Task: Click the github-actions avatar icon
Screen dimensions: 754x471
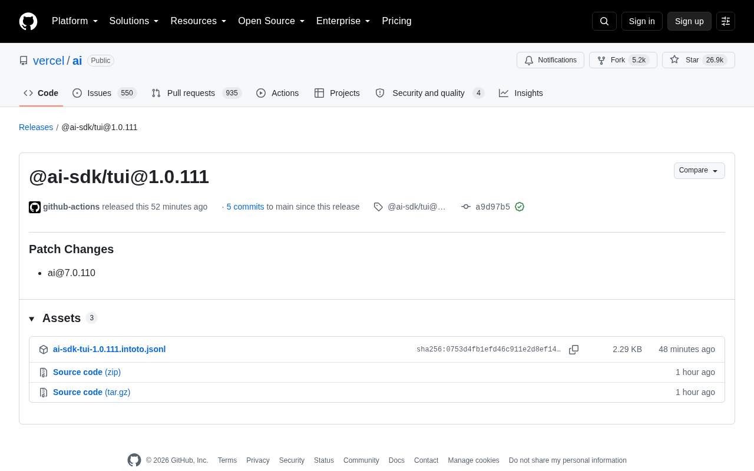Action: pyautogui.click(x=35, y=207)
